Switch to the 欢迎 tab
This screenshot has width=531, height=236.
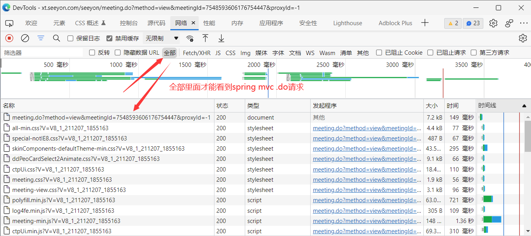(31, 23)
